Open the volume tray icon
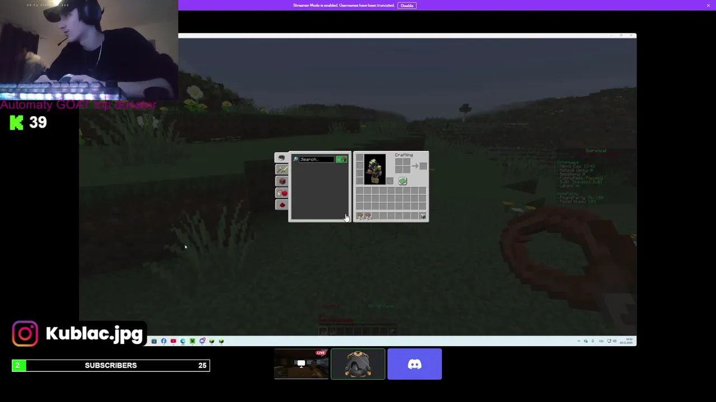 [614, 341]
